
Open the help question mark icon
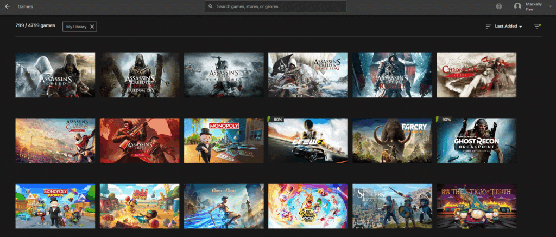point(499,6)
